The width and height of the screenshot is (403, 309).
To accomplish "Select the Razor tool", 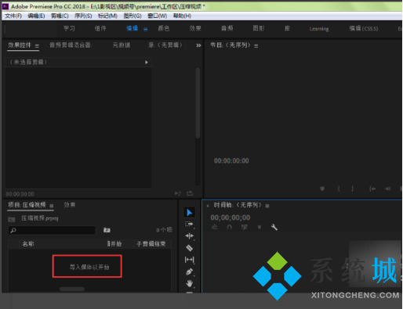I will [x=189, y=248].
